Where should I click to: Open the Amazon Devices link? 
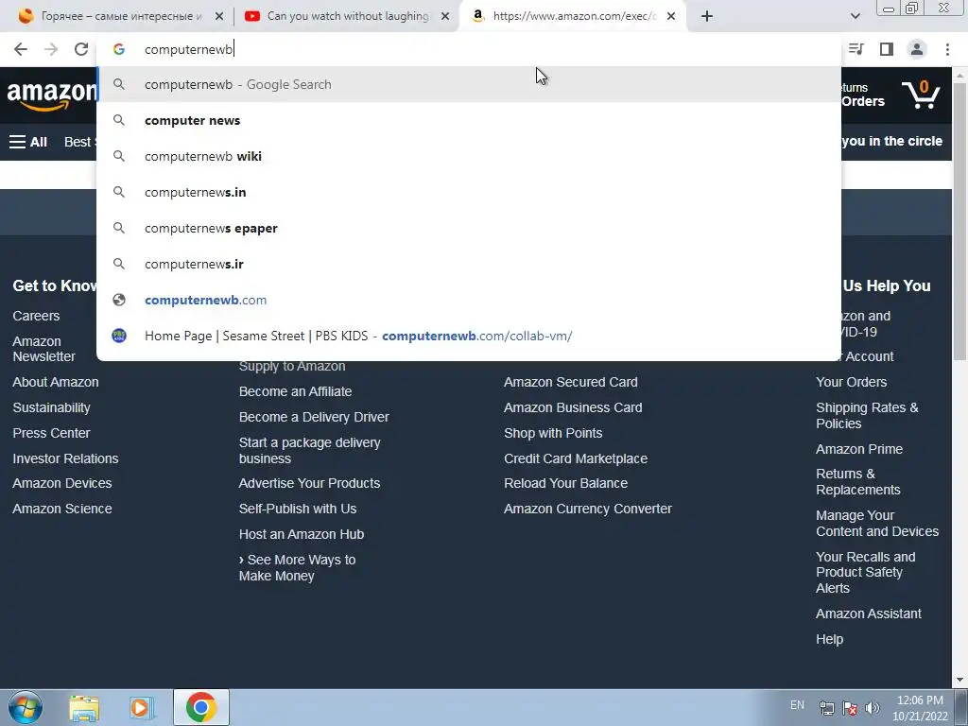point(62,483)
